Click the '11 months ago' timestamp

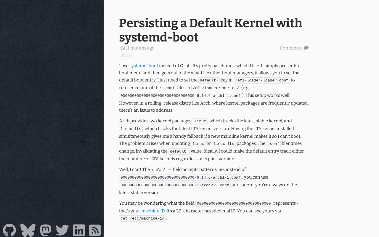coord(140,48)
